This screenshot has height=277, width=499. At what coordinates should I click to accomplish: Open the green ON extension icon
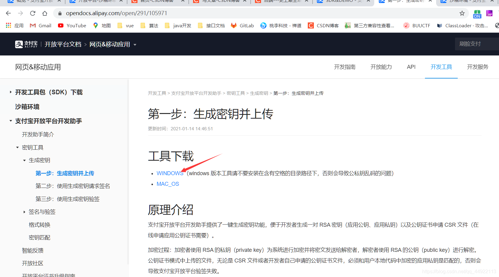pos(477,14)
